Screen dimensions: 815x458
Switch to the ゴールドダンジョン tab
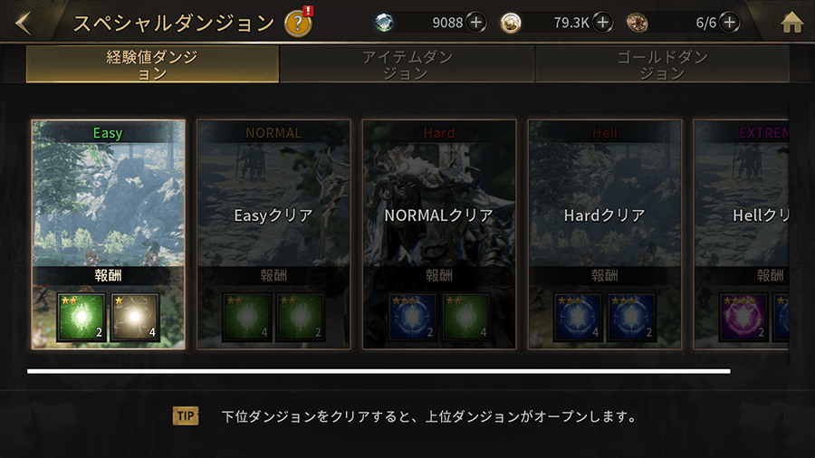tap(662, 64)
